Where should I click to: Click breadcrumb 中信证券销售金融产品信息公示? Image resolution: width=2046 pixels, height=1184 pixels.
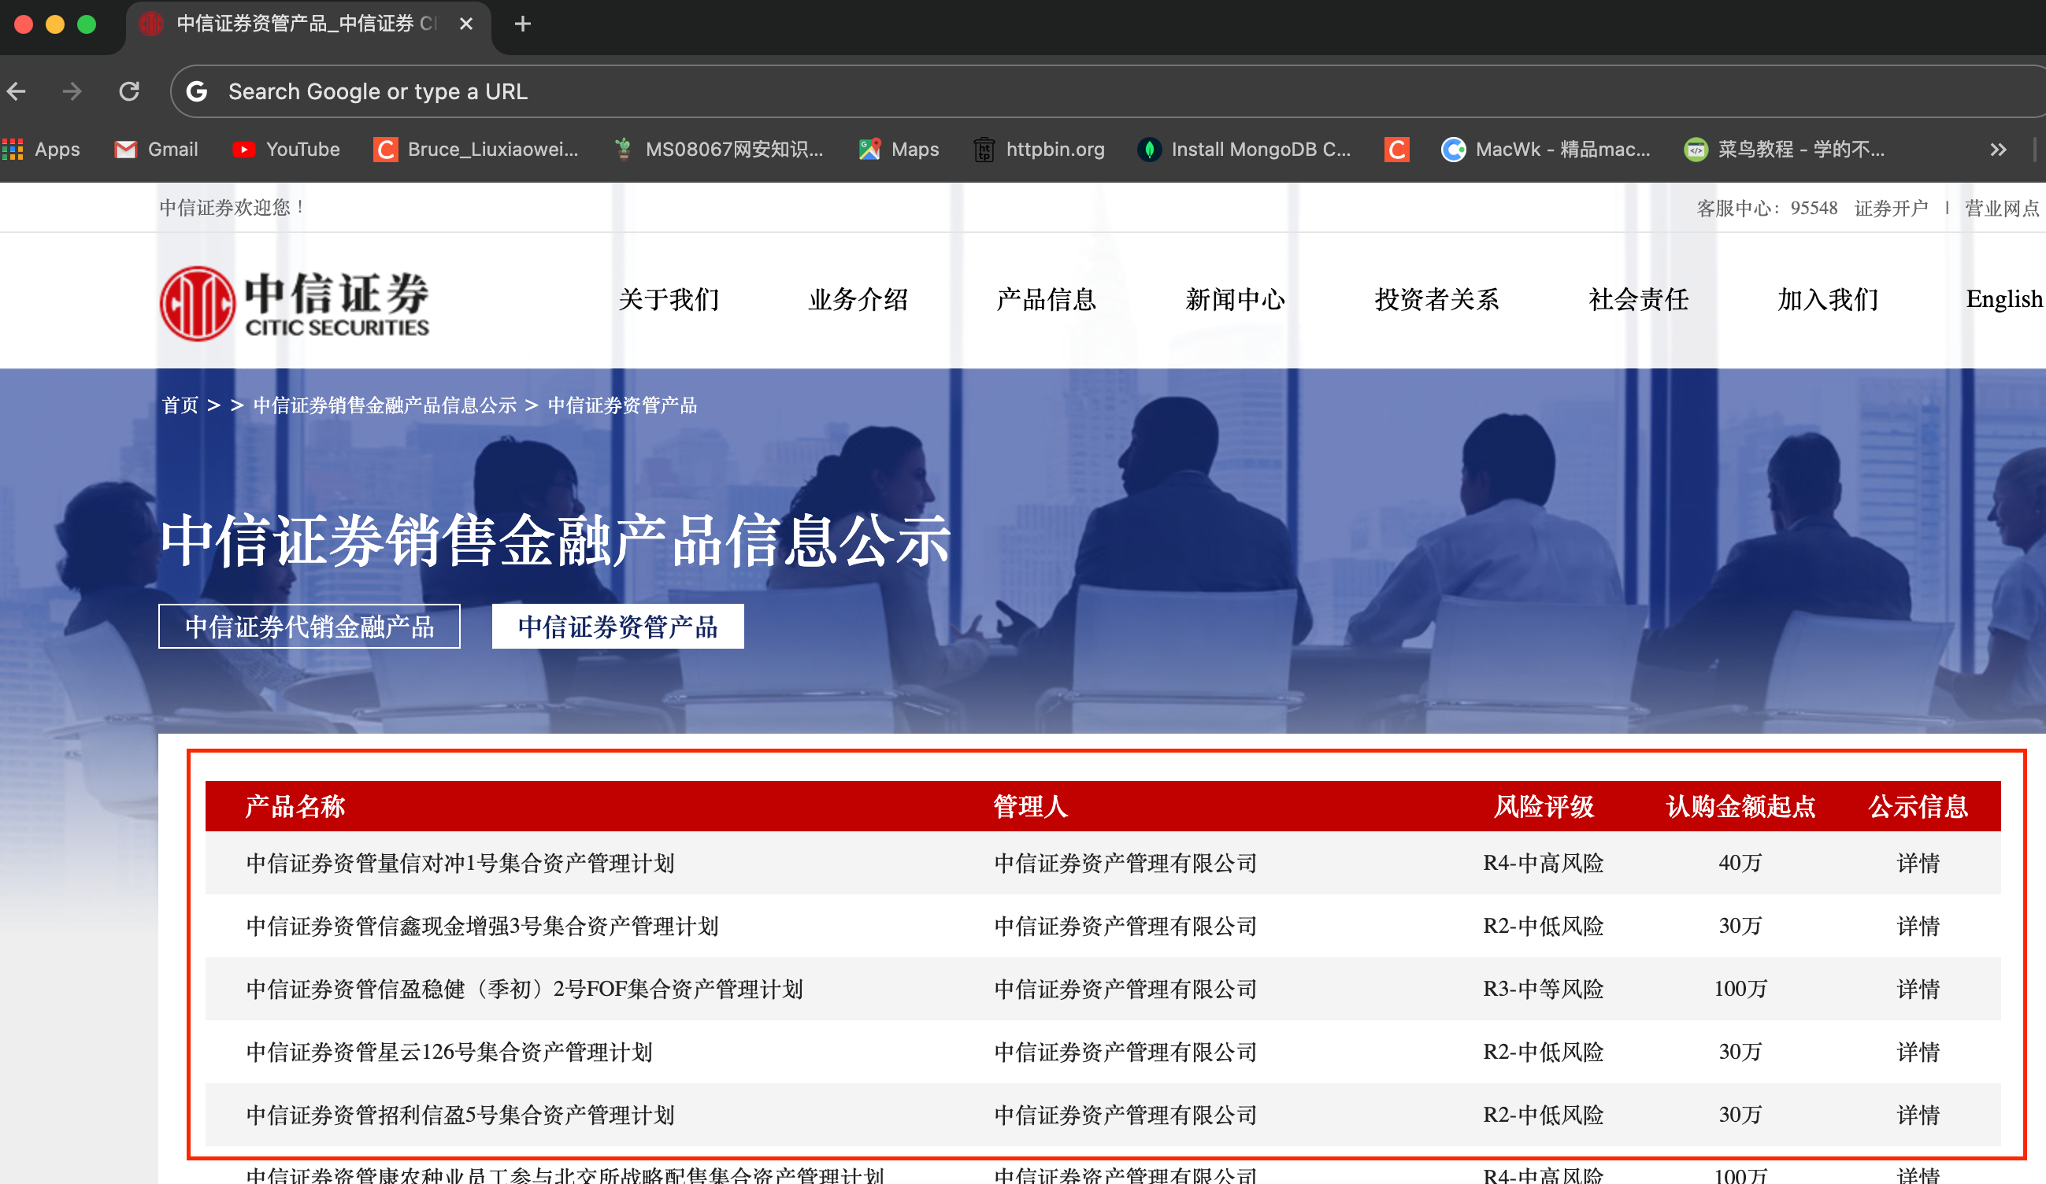point(385,405)
